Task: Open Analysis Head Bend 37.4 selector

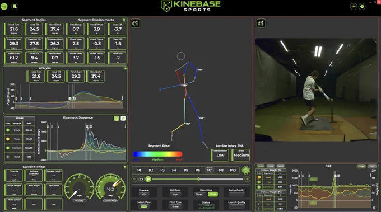Action: click(x=96, y=76)
